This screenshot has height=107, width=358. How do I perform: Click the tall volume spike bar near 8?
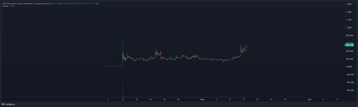(123, 85)
